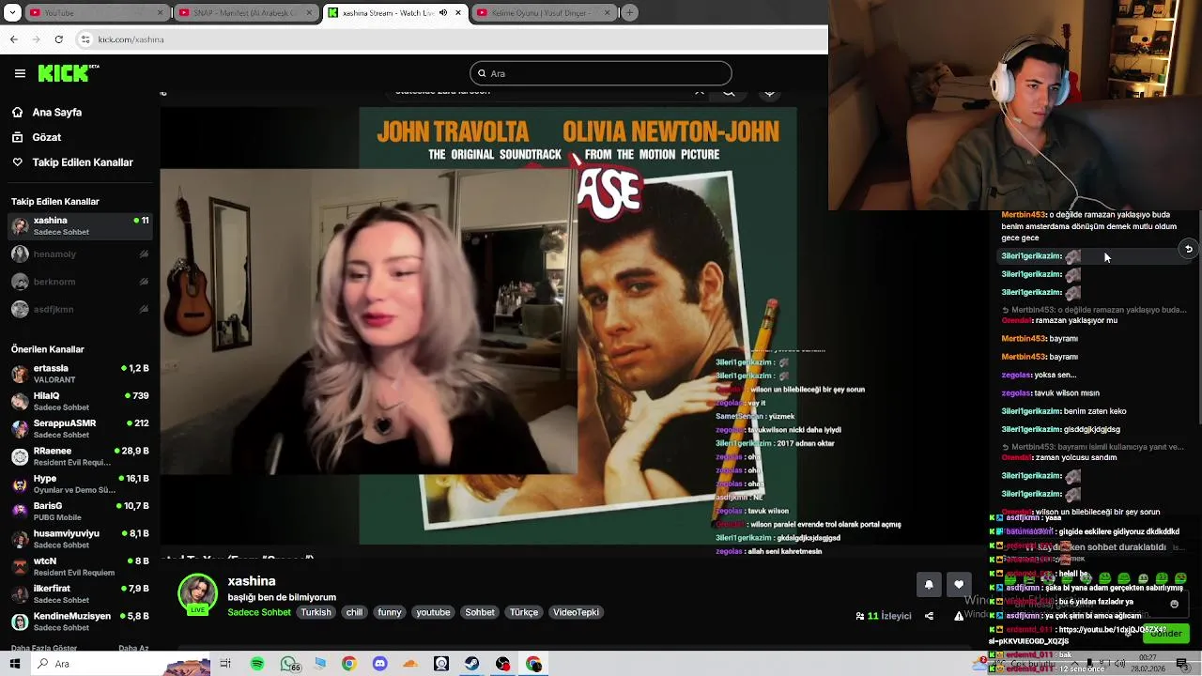Select the Türkçe tag
The width and height of the screenshot is (1202, 676).
[524, 612]
